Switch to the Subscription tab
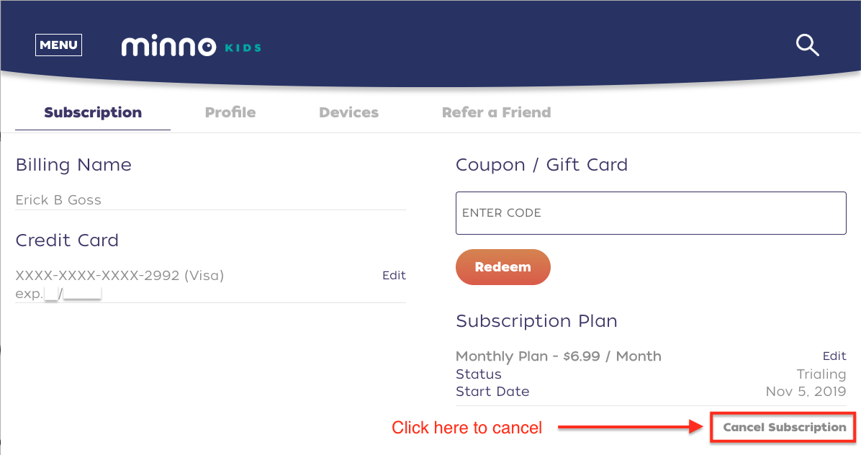861x455 pixels. (x=93, y=112)
